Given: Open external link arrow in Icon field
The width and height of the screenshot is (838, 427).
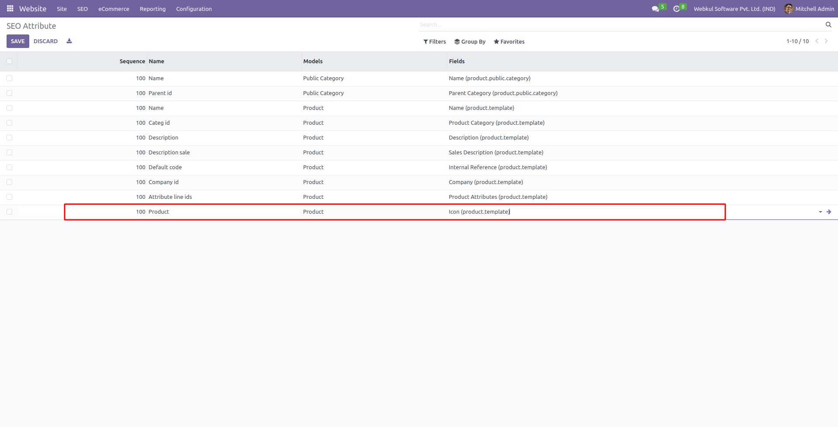Looking at the screenshot, I should (x=829, y=212).
